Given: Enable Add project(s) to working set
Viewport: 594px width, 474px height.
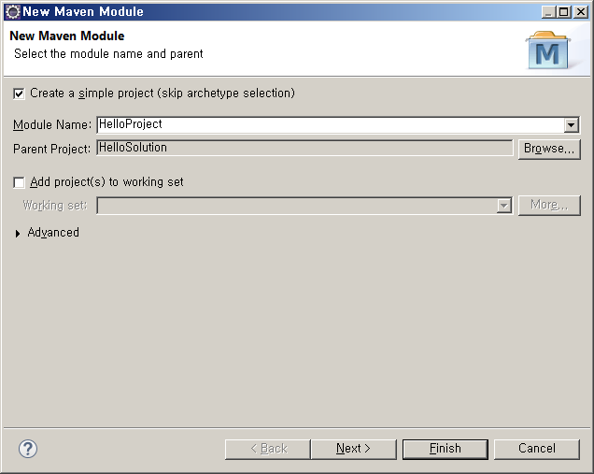Looking at the screenshot, I should click(19, 182).
